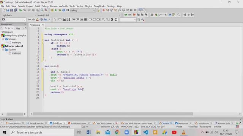Open the Cscope log tab
The height and width of the screenshot is (136, 243).
point(165,124)
